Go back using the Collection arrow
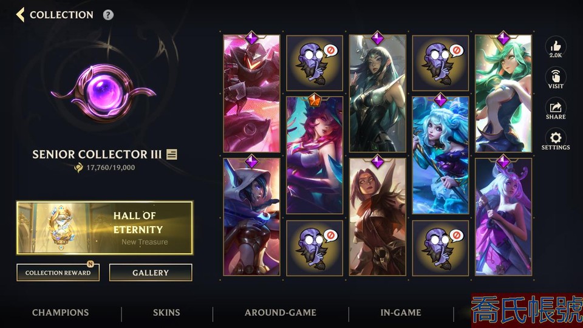 click(x=21, y=15)
